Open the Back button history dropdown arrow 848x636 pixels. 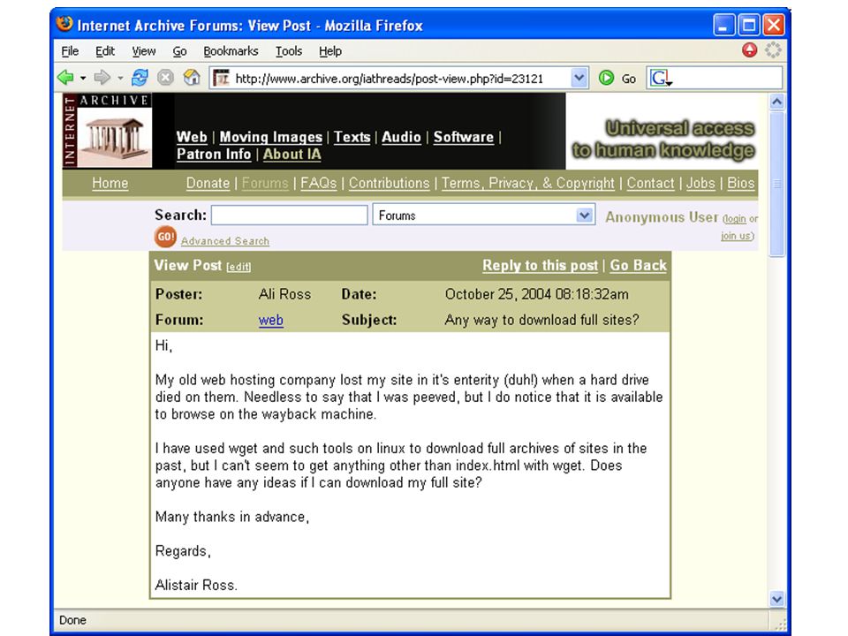click(83, 79)
